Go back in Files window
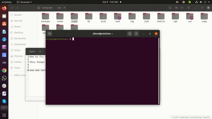Screen dimensions: 212x119 point(12,8)
